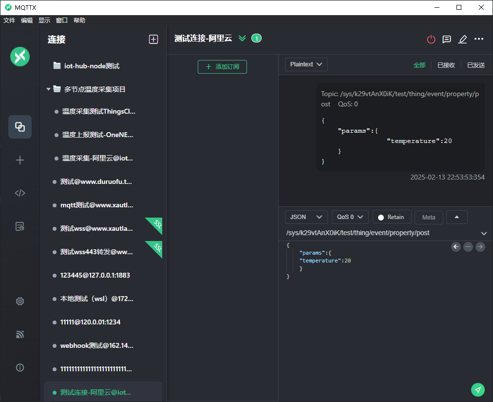493x402 pixels.
Task: Open the JSON payload type dropdown
Action: (x=306, y=217)
